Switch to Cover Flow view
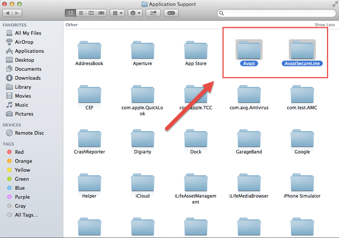This screenshot has width=339, height=238. [x=101, y=13]
